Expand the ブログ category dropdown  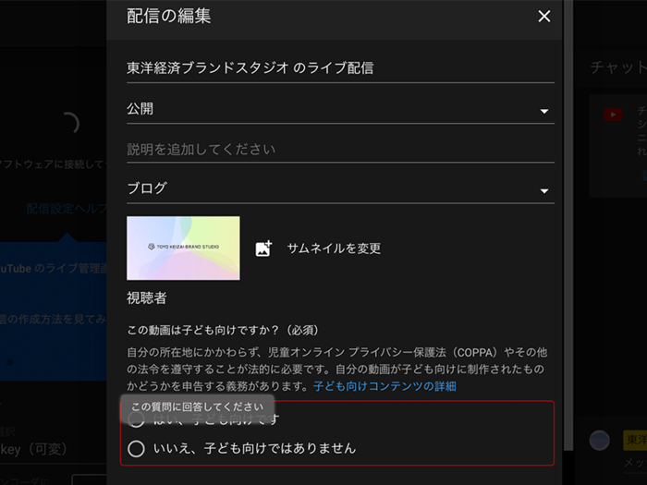pos(333,188)
